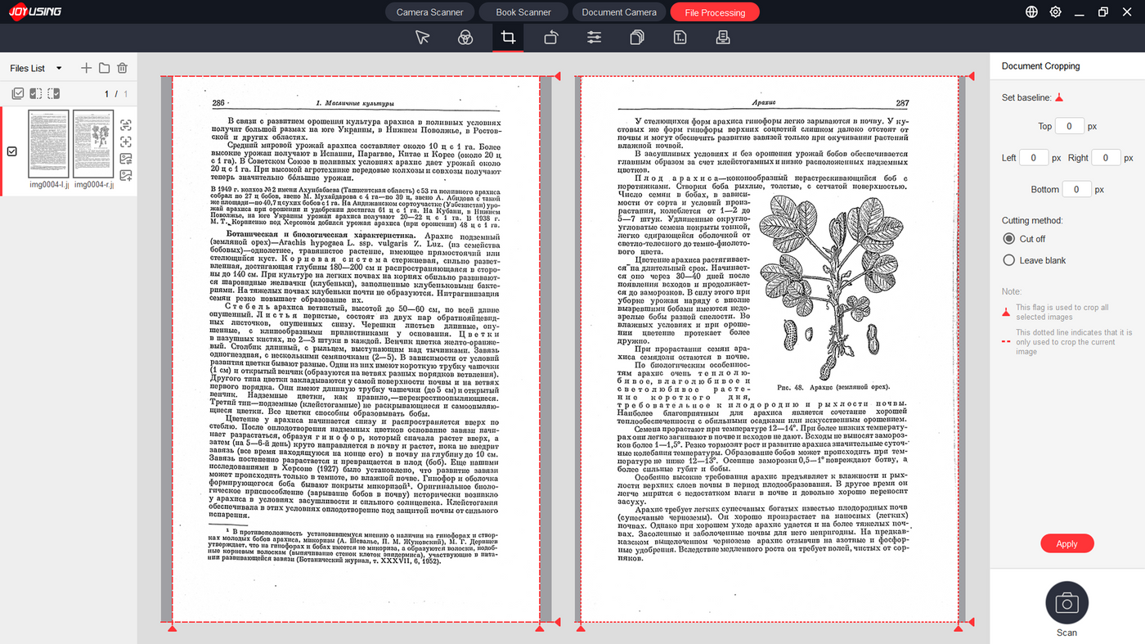Delete selected files with trash icon

(122, 68)
